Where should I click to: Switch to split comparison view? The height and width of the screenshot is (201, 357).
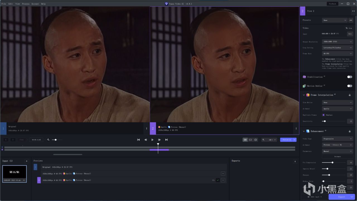(x=255, y=140)
